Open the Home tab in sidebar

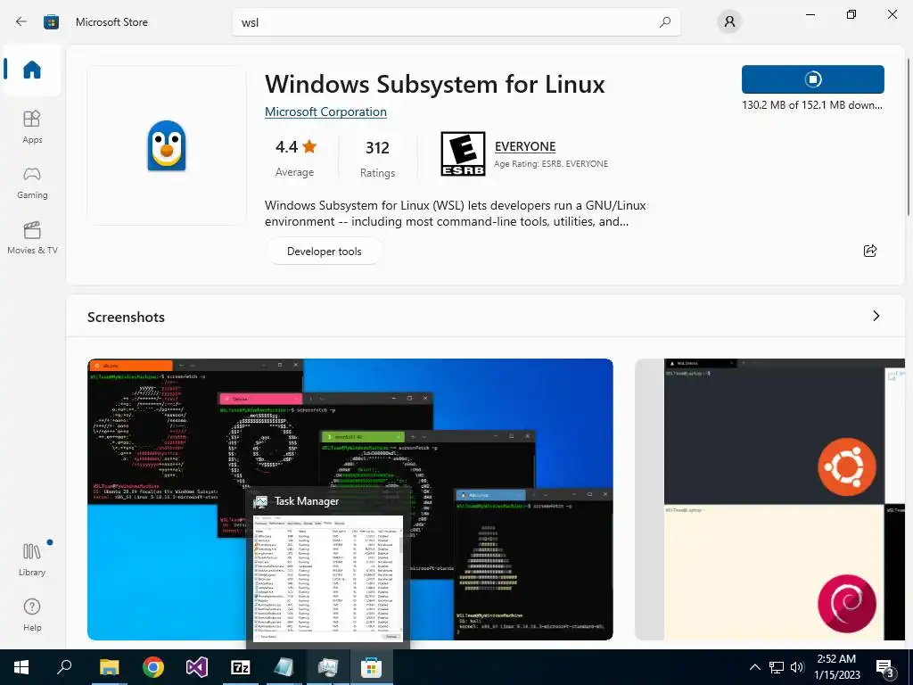pos(32,70)
